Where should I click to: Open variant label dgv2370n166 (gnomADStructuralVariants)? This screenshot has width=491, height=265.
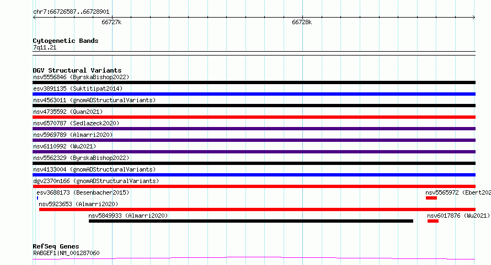pos(96,181)
